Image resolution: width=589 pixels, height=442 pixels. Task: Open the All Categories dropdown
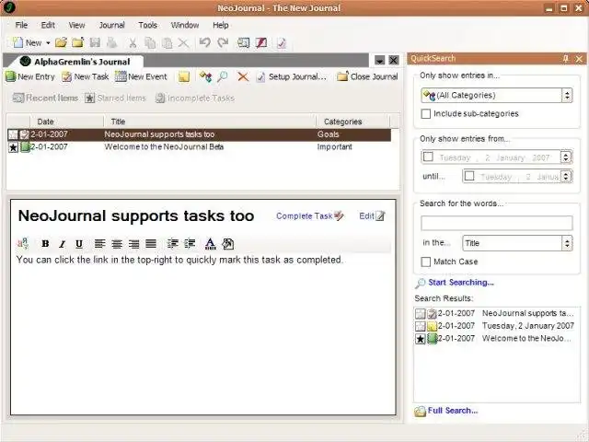(x=567, y=96)
